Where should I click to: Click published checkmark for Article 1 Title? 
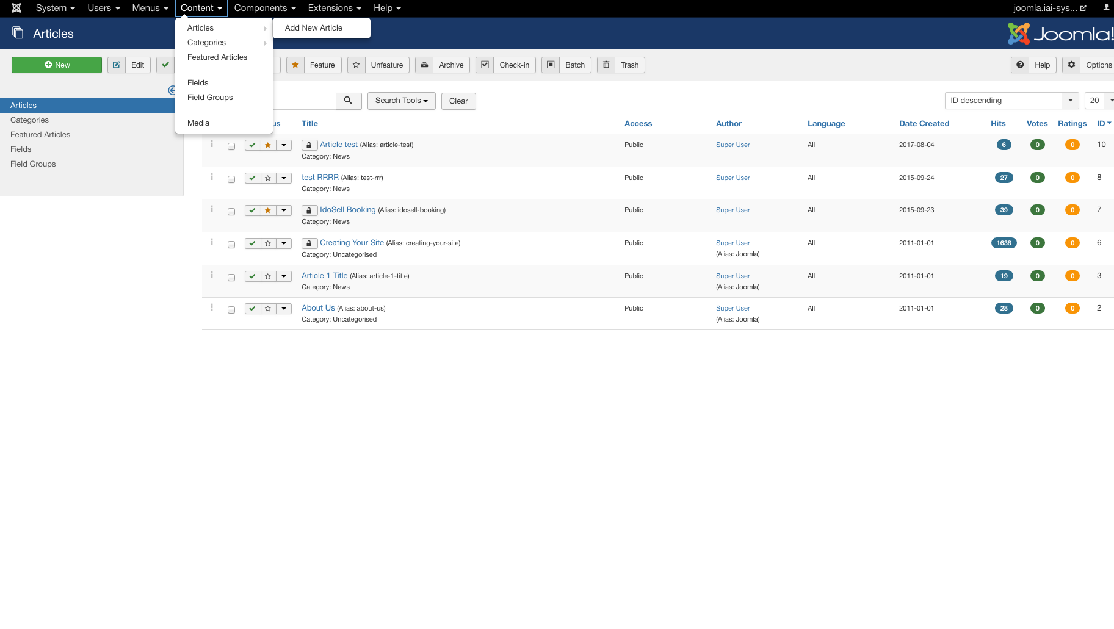click(253, 276)
